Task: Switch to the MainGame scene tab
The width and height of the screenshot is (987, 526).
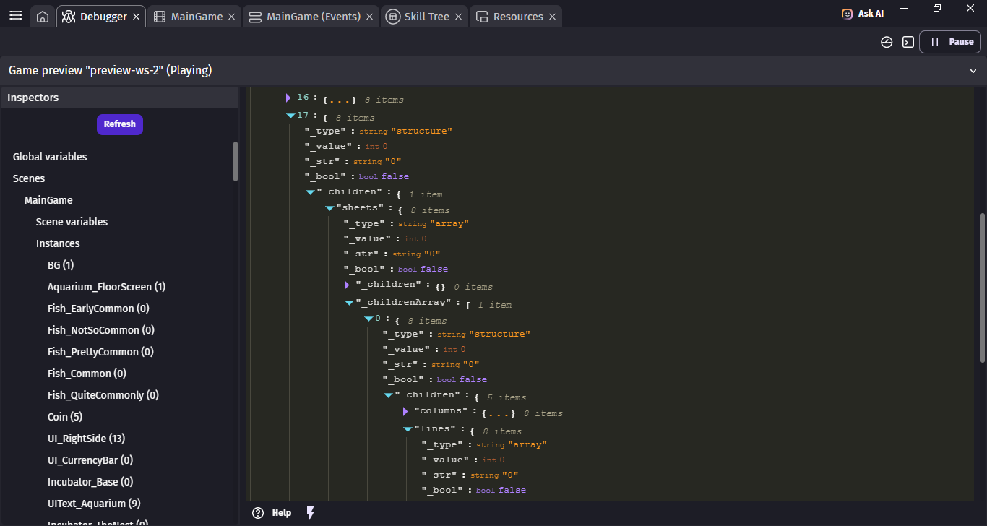Action: pyautogui.click(x=196, y=17)
